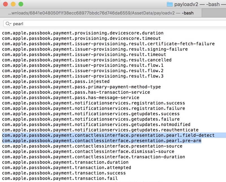The width and height of the screenshot is (226, 182).
Task: Click line ending result.signing-failure
Action: 95,49
